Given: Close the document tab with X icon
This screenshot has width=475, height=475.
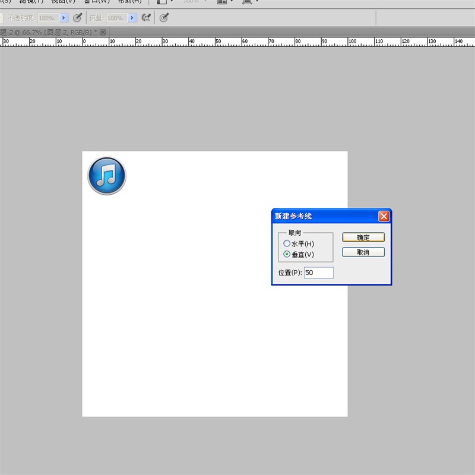Looking at the screenshot, I should (103, 32).
